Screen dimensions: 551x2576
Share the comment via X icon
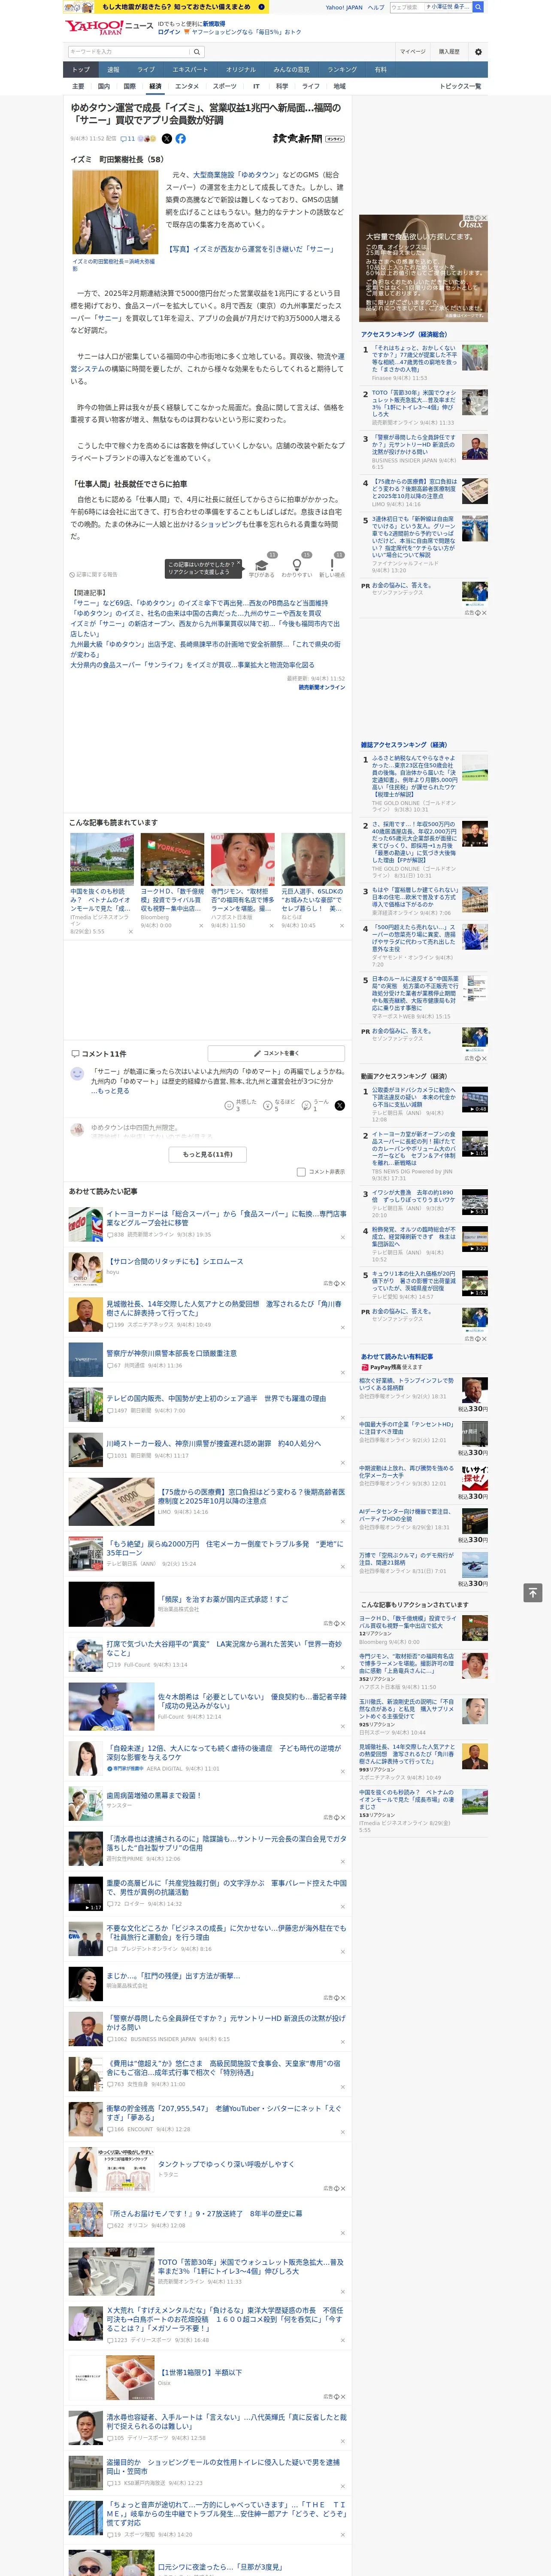340,1105
